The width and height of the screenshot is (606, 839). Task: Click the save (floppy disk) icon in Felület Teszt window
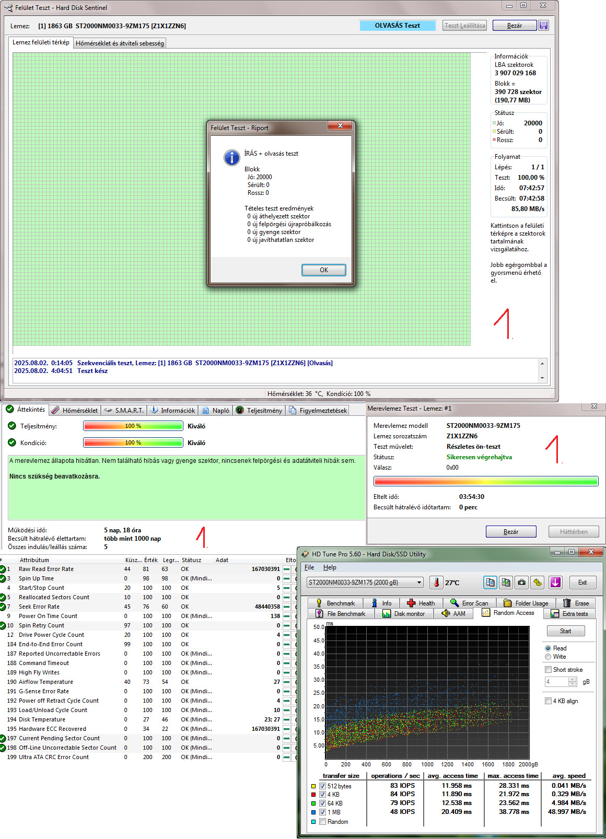(543, 26)
